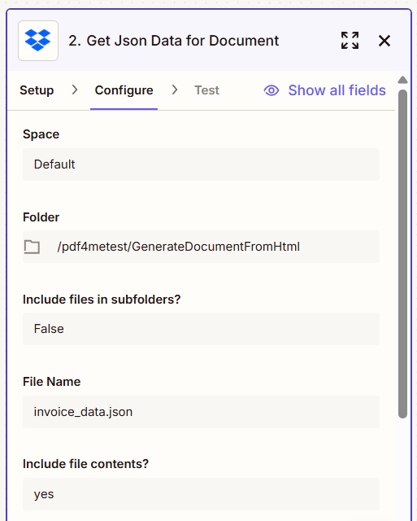Viewport: 417px width, 521px height.
Task: Open Include files in subfolders dropdown
Action: (201, 329)
